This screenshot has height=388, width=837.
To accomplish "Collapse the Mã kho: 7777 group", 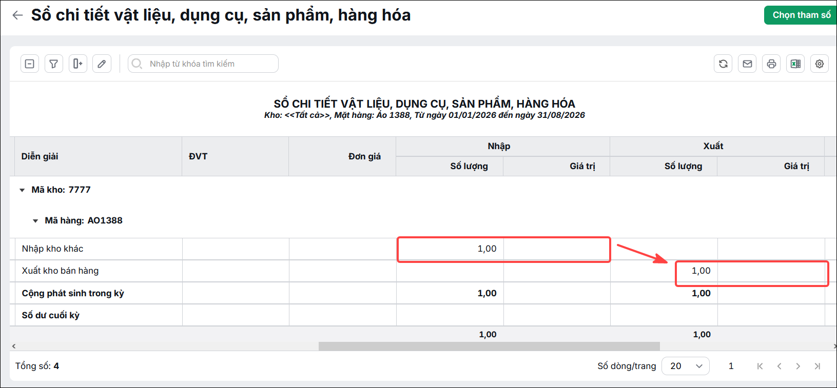I will point(22,190).
